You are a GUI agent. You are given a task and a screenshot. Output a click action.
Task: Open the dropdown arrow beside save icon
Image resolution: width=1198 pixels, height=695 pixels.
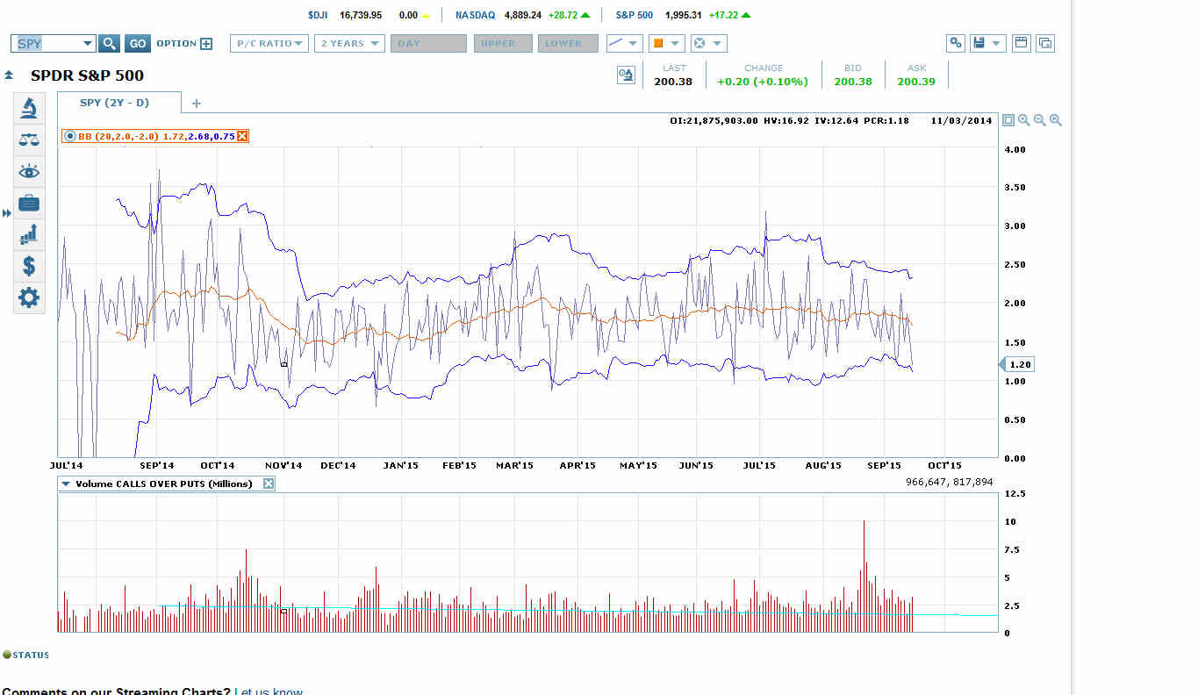(x=998, y=44)
